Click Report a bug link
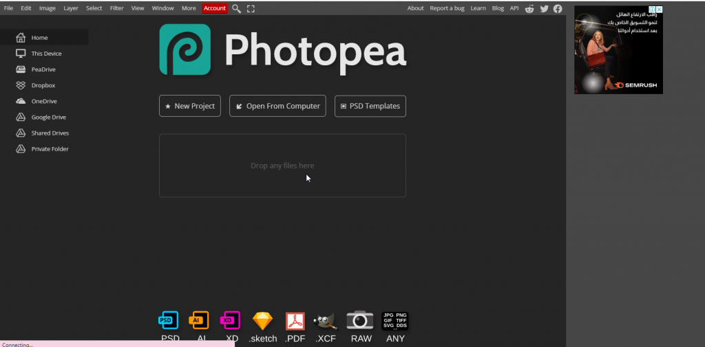 (x=447, y=8)
